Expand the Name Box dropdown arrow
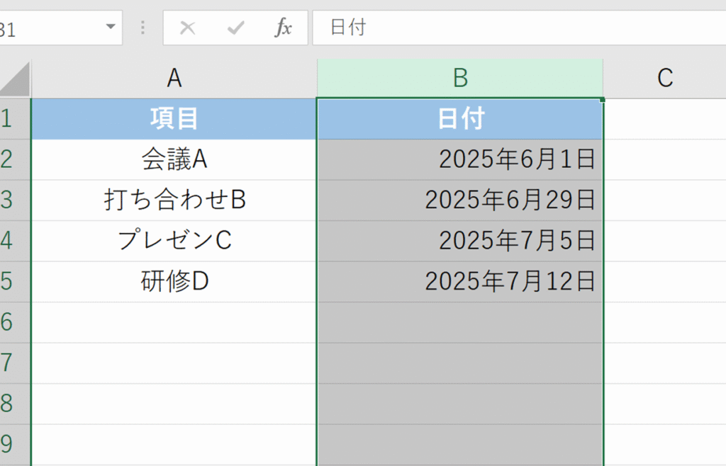 pos(111,28)
